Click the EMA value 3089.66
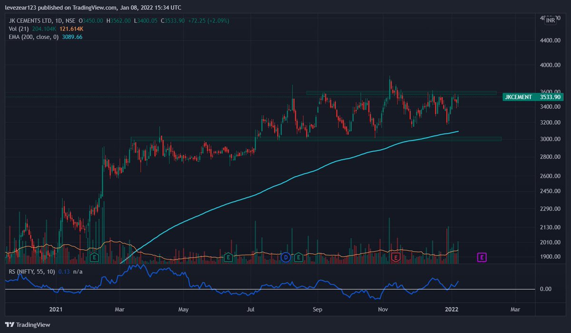571x333 pixels. (72, 37)
